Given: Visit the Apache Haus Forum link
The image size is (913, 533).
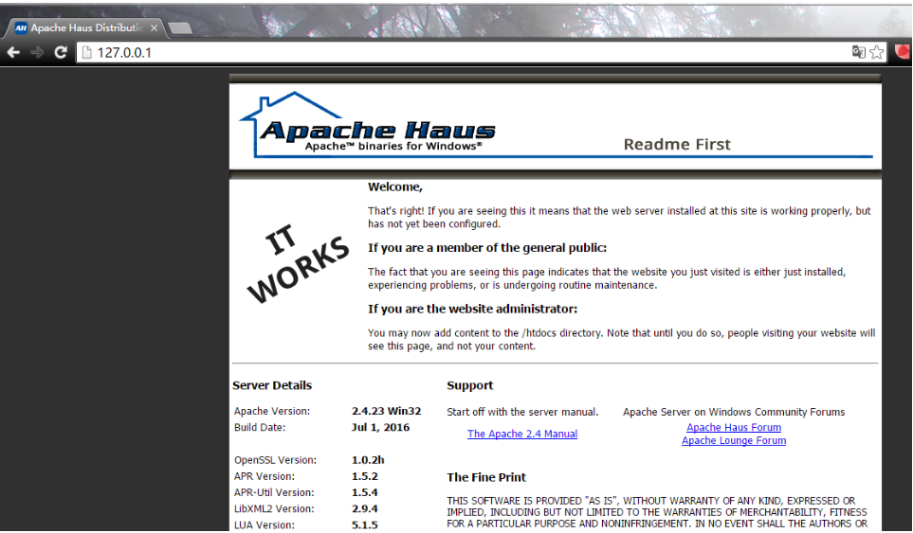Looking at the screenshot, I should 734,427.
